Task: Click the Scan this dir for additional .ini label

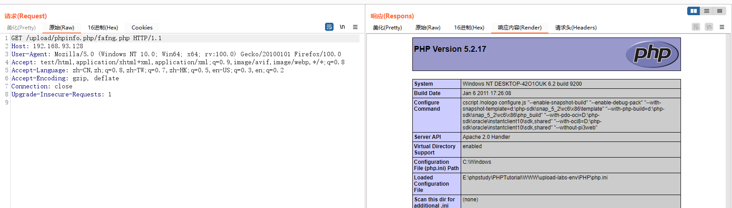Action: pyautogui.click(x=437, y=202)
